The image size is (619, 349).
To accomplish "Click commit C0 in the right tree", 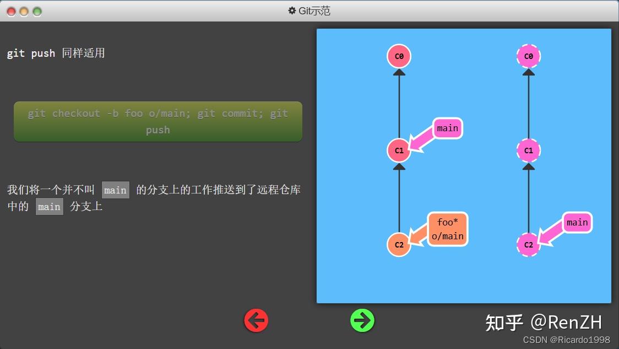I will [x=528, y=56].
